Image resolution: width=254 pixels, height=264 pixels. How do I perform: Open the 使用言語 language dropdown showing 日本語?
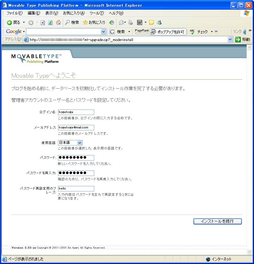pyautogui.click(x=70, y=143)
